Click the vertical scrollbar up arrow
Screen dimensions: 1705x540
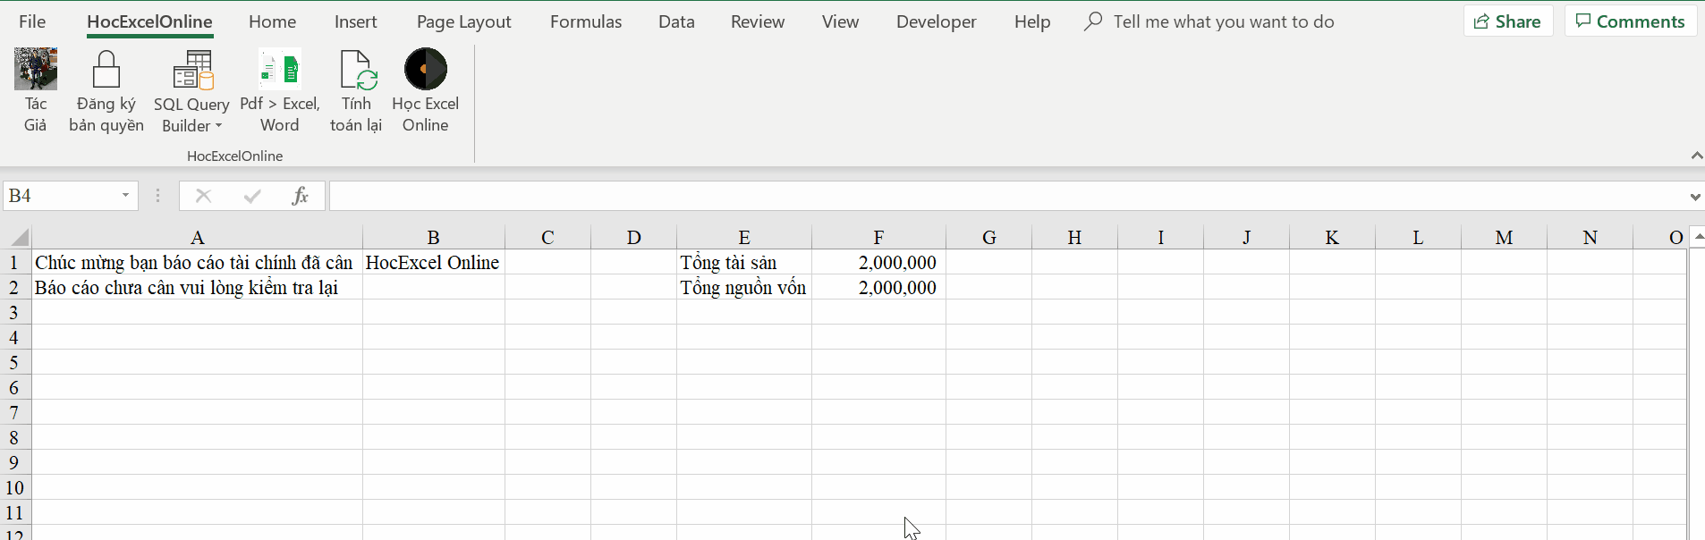pyautogui.click(x=1698, y=236)
